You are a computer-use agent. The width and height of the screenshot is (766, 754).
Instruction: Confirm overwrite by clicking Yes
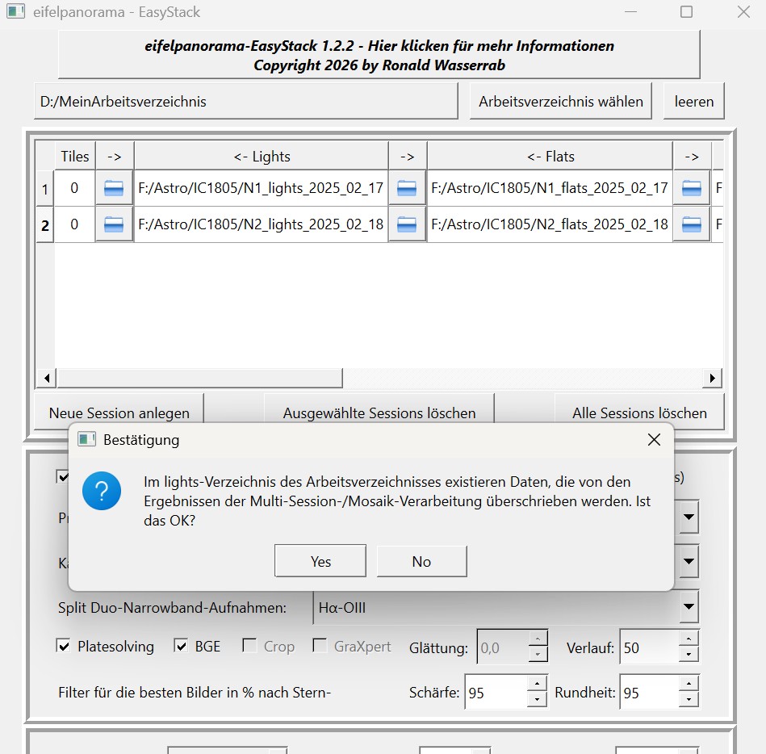point(320,561)
